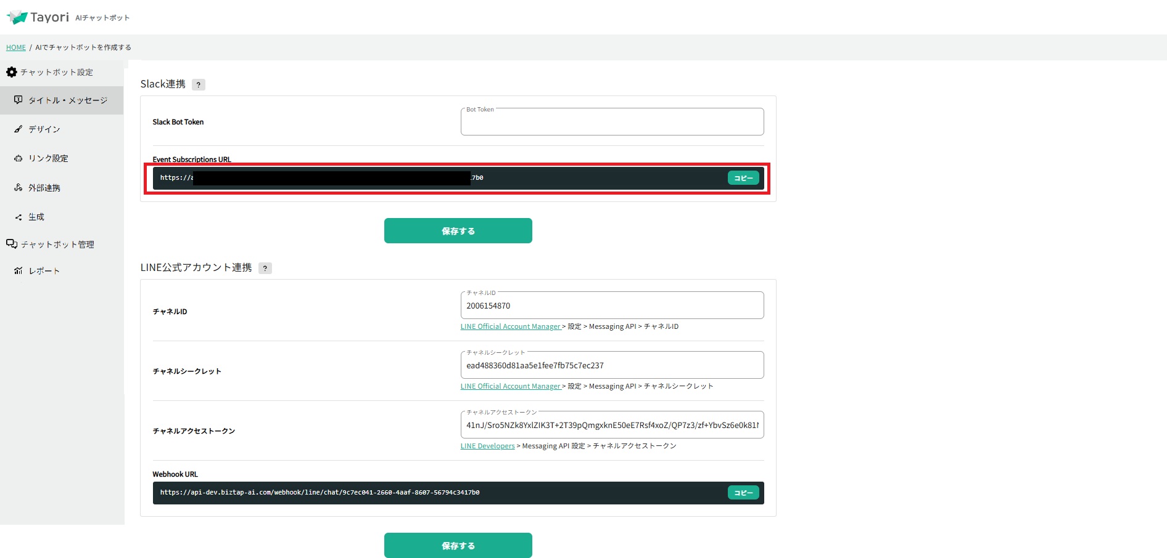Click the Tayori logo icon

click(17, 17)
